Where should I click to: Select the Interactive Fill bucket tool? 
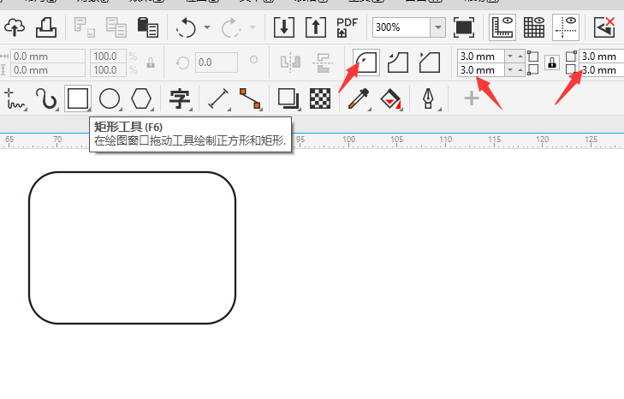pos(391,98)
